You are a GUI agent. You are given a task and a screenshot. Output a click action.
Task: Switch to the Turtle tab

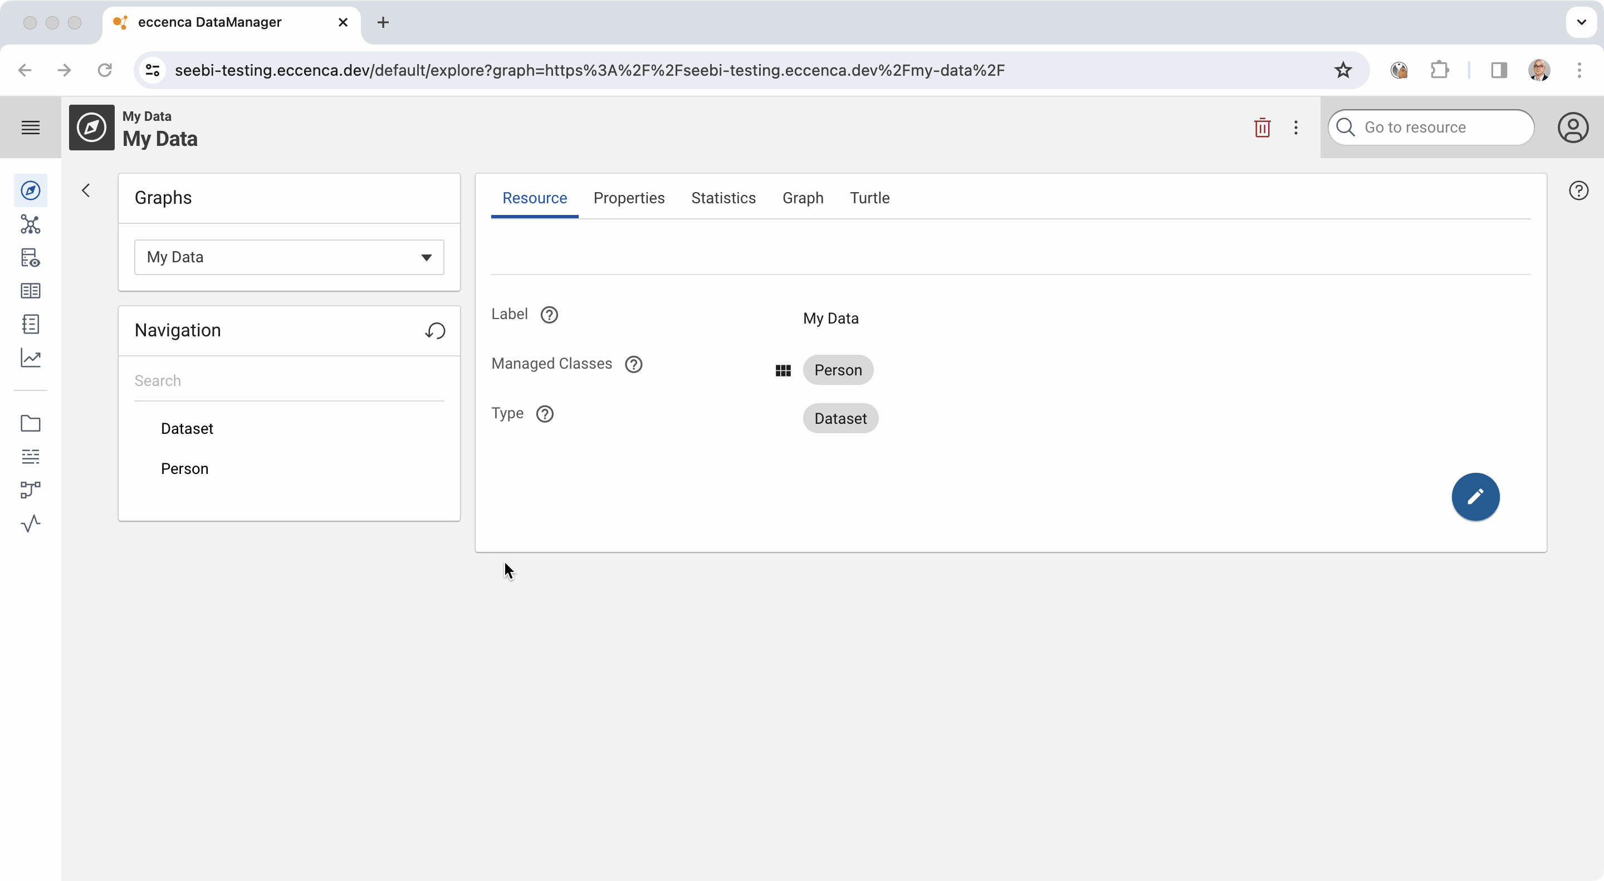pos(869,198)
